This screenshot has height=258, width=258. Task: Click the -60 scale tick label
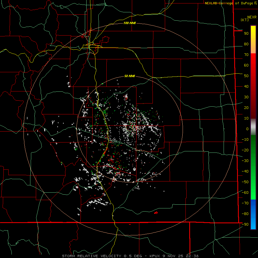245,193
